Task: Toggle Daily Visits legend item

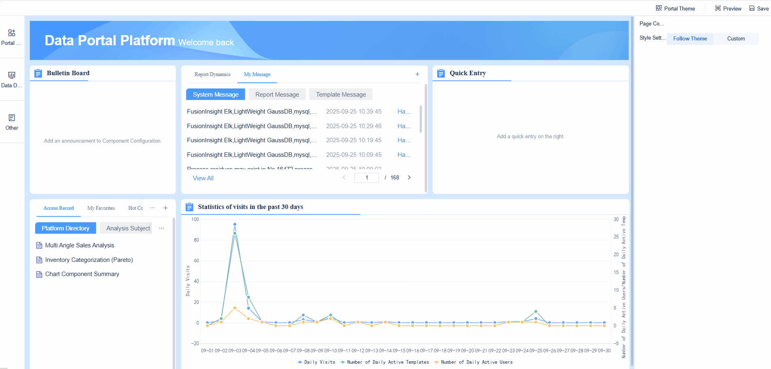Action: [x=316, y=362]
